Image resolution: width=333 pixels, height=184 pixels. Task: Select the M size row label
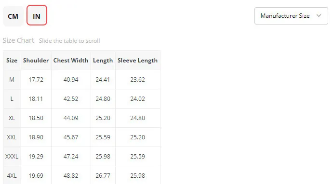coord(12,80)
